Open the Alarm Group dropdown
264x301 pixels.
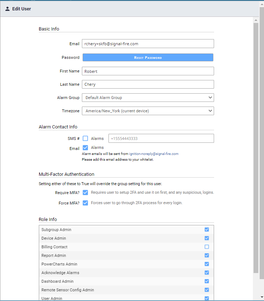tap(148, 98)
